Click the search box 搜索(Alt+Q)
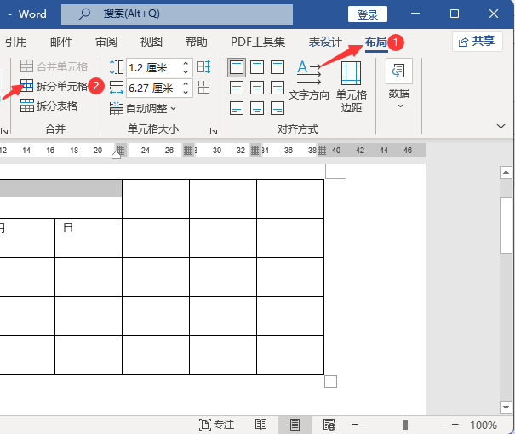Viewport: 515px width, 434px height. click(x=177, y=14)
